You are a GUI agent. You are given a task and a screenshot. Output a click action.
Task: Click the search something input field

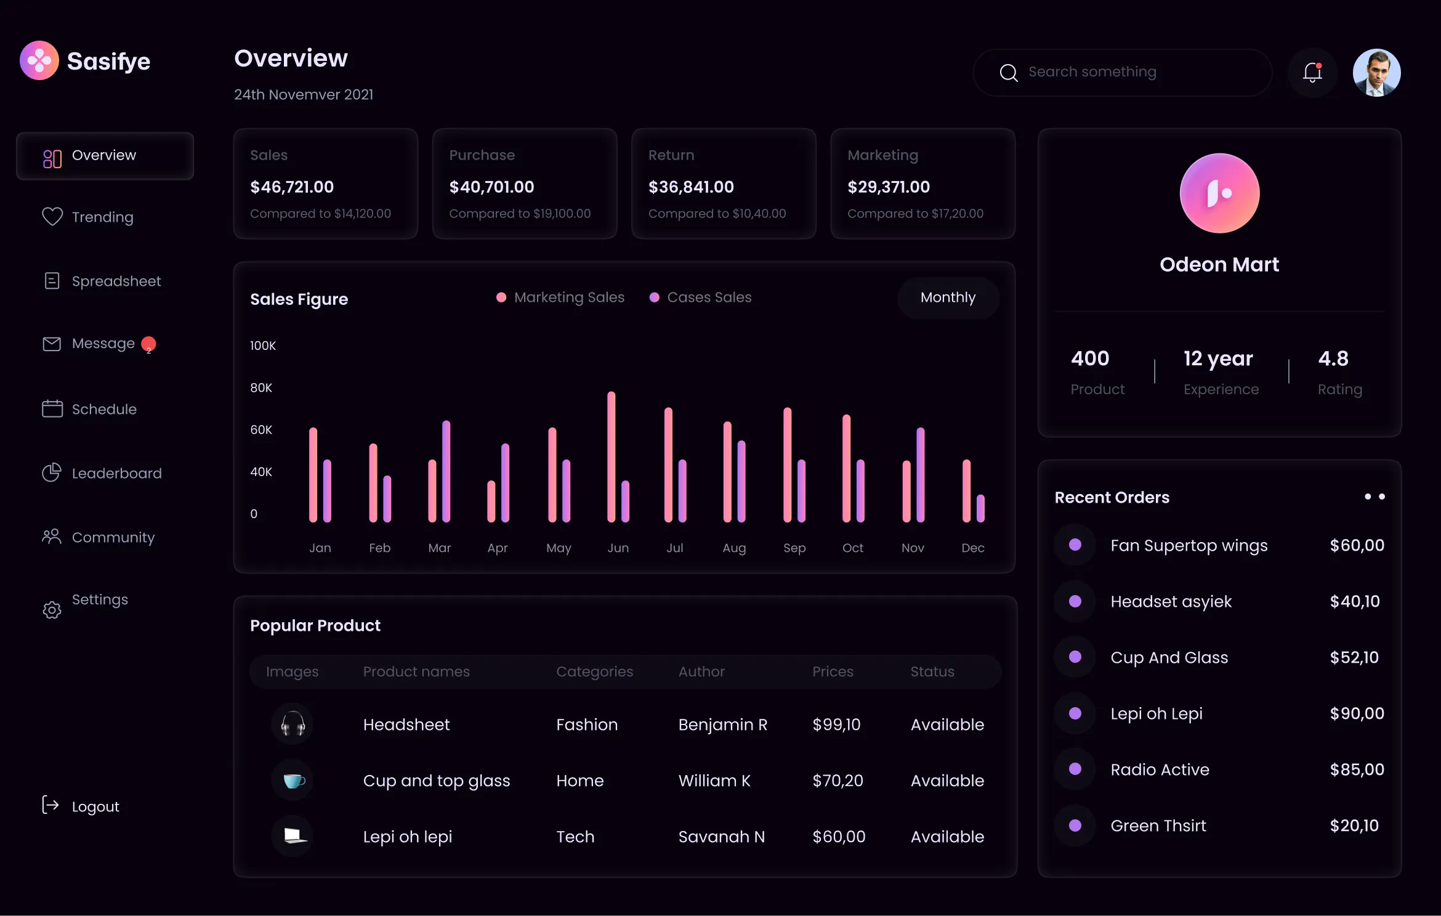[1121, 71]
